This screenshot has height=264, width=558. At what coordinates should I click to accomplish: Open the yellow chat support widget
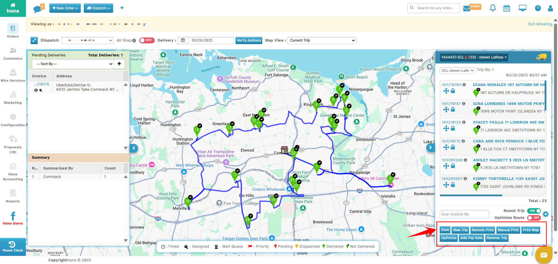(544, 255)
